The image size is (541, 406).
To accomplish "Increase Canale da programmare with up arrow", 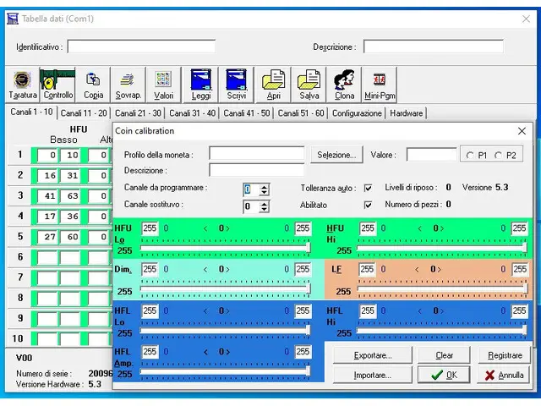I will pos(265,187).
